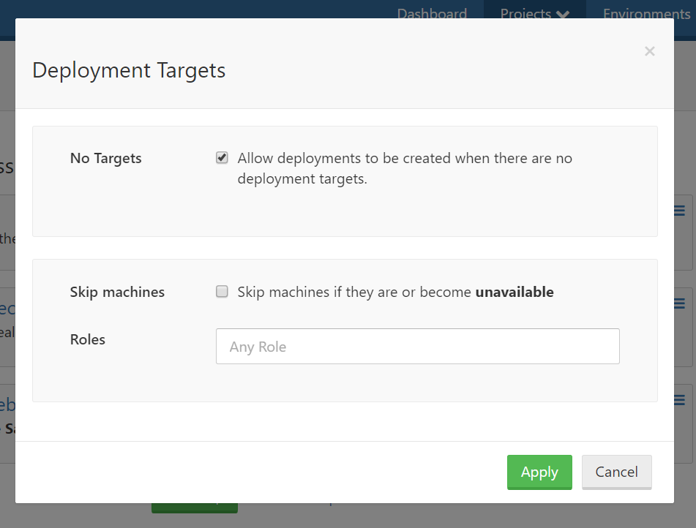Click the chevron arrow next to Projects
Image resolution: width=696 pixels, height=528 pixels.
(562, 13)
